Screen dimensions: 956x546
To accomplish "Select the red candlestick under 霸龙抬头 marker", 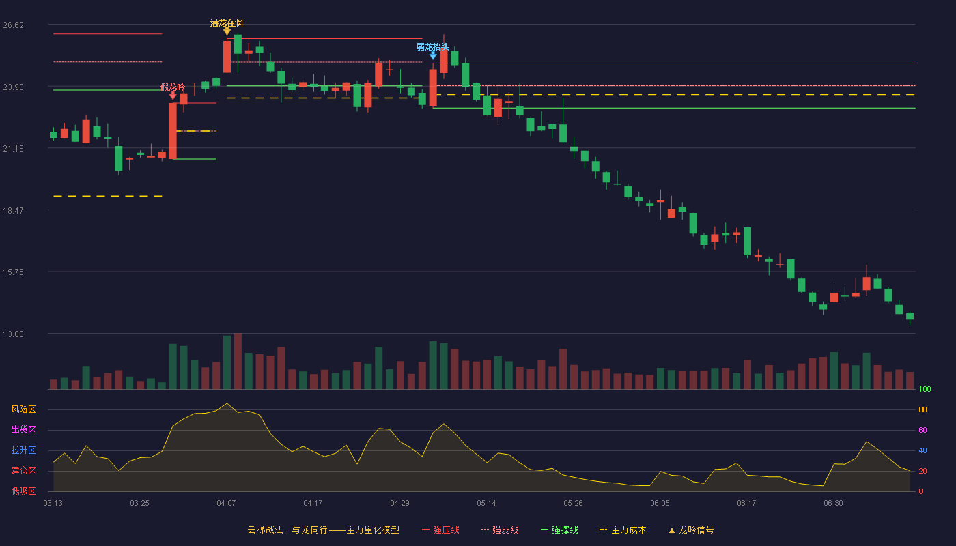I will 433,87.
